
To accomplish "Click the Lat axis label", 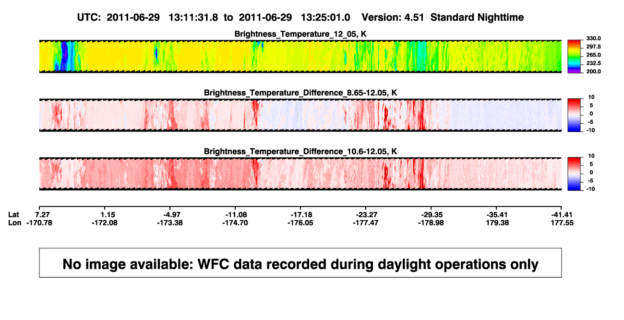I will [x=15, y=214].
